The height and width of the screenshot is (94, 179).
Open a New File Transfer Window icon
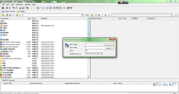click(x=23, y=8)
